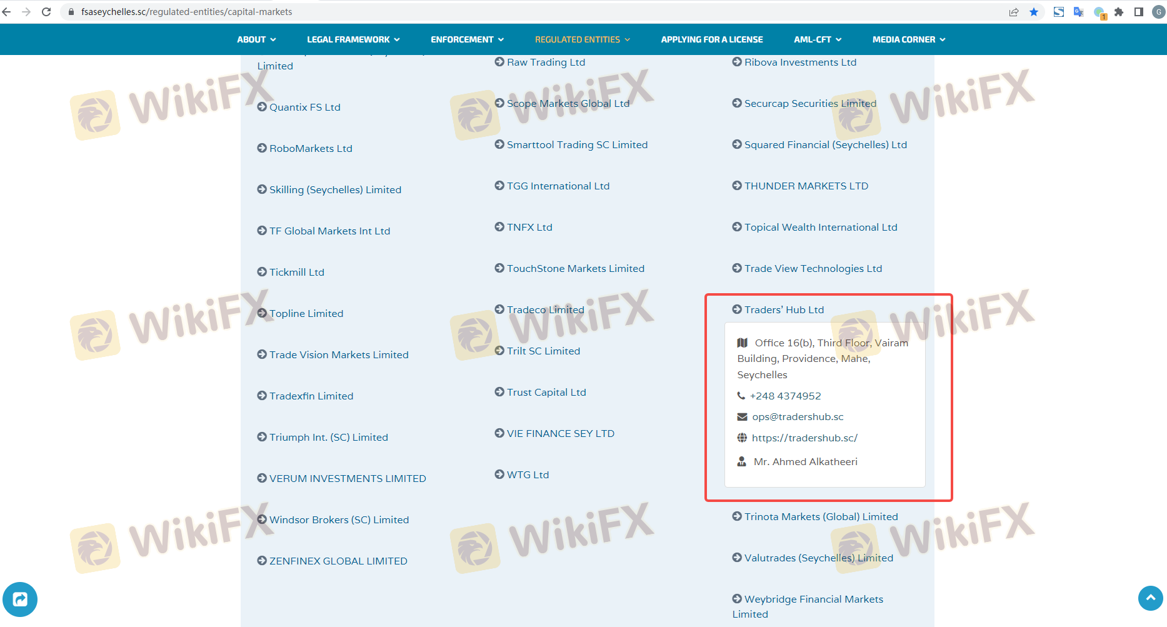The height and width of the screenshot is (627, 1167).
Task: Open the ENFORCEMENT menu
Action: pyautogui.click(x=467, y=39)
